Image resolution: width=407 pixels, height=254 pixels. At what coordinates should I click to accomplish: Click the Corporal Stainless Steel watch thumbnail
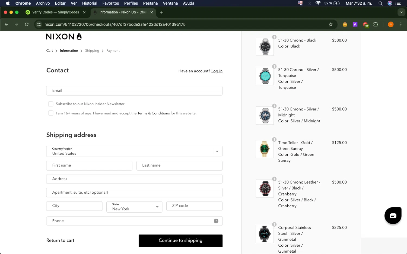point(265,234)
